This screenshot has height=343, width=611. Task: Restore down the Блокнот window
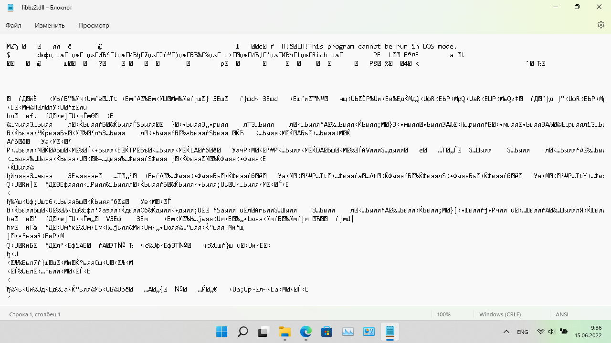577,7
